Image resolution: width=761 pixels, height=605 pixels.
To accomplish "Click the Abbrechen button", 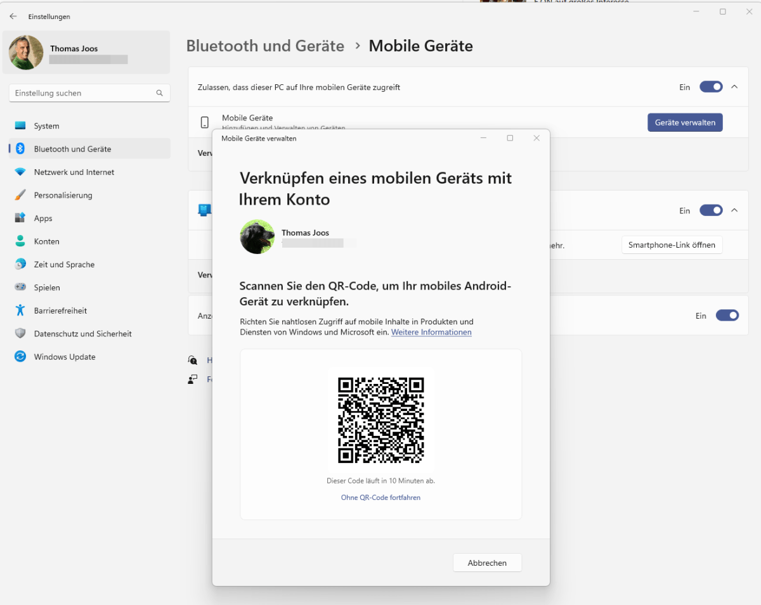I will click(487, 563).
